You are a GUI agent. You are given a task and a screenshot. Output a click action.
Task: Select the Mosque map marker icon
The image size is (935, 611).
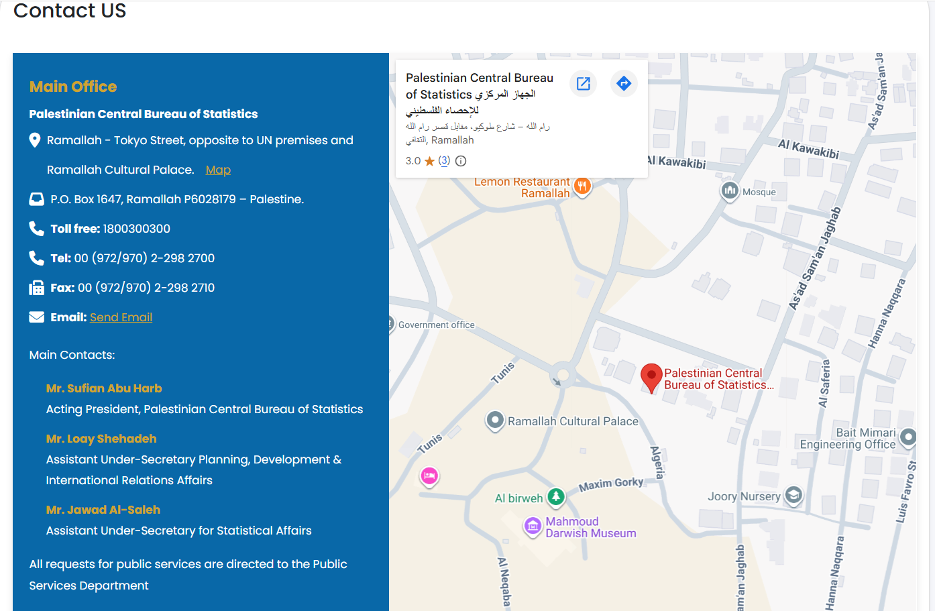[730, 190]
